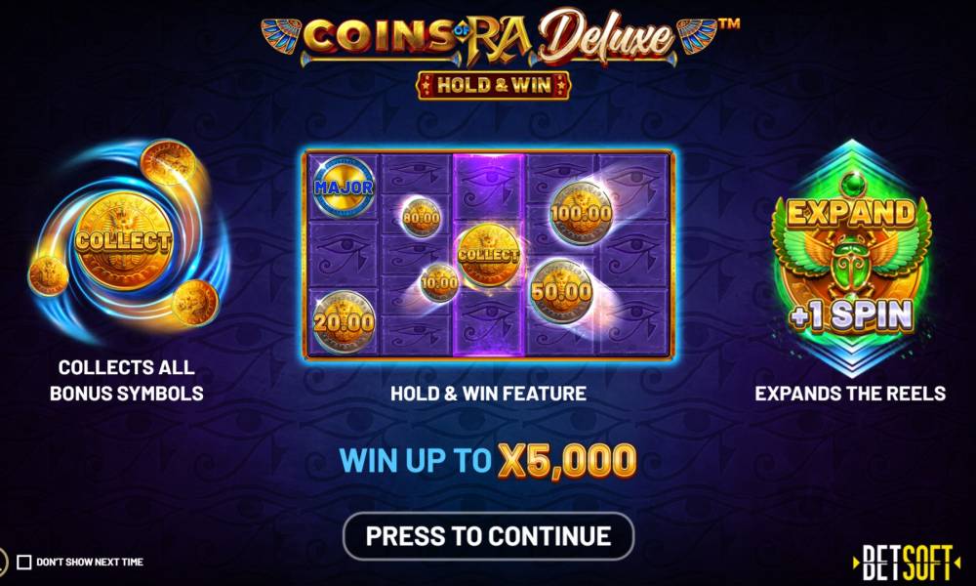Click the 80.00 coin symbol
The height and width of the screenshot is (586, 976).
click(x=422, y=218)
